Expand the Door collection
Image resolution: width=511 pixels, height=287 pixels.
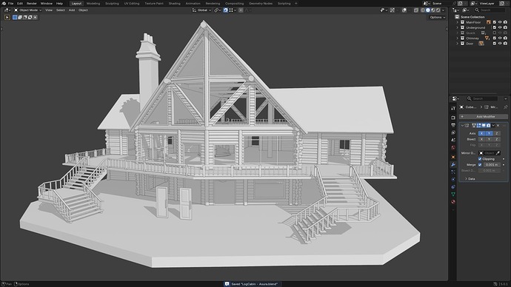pos(457,44)
